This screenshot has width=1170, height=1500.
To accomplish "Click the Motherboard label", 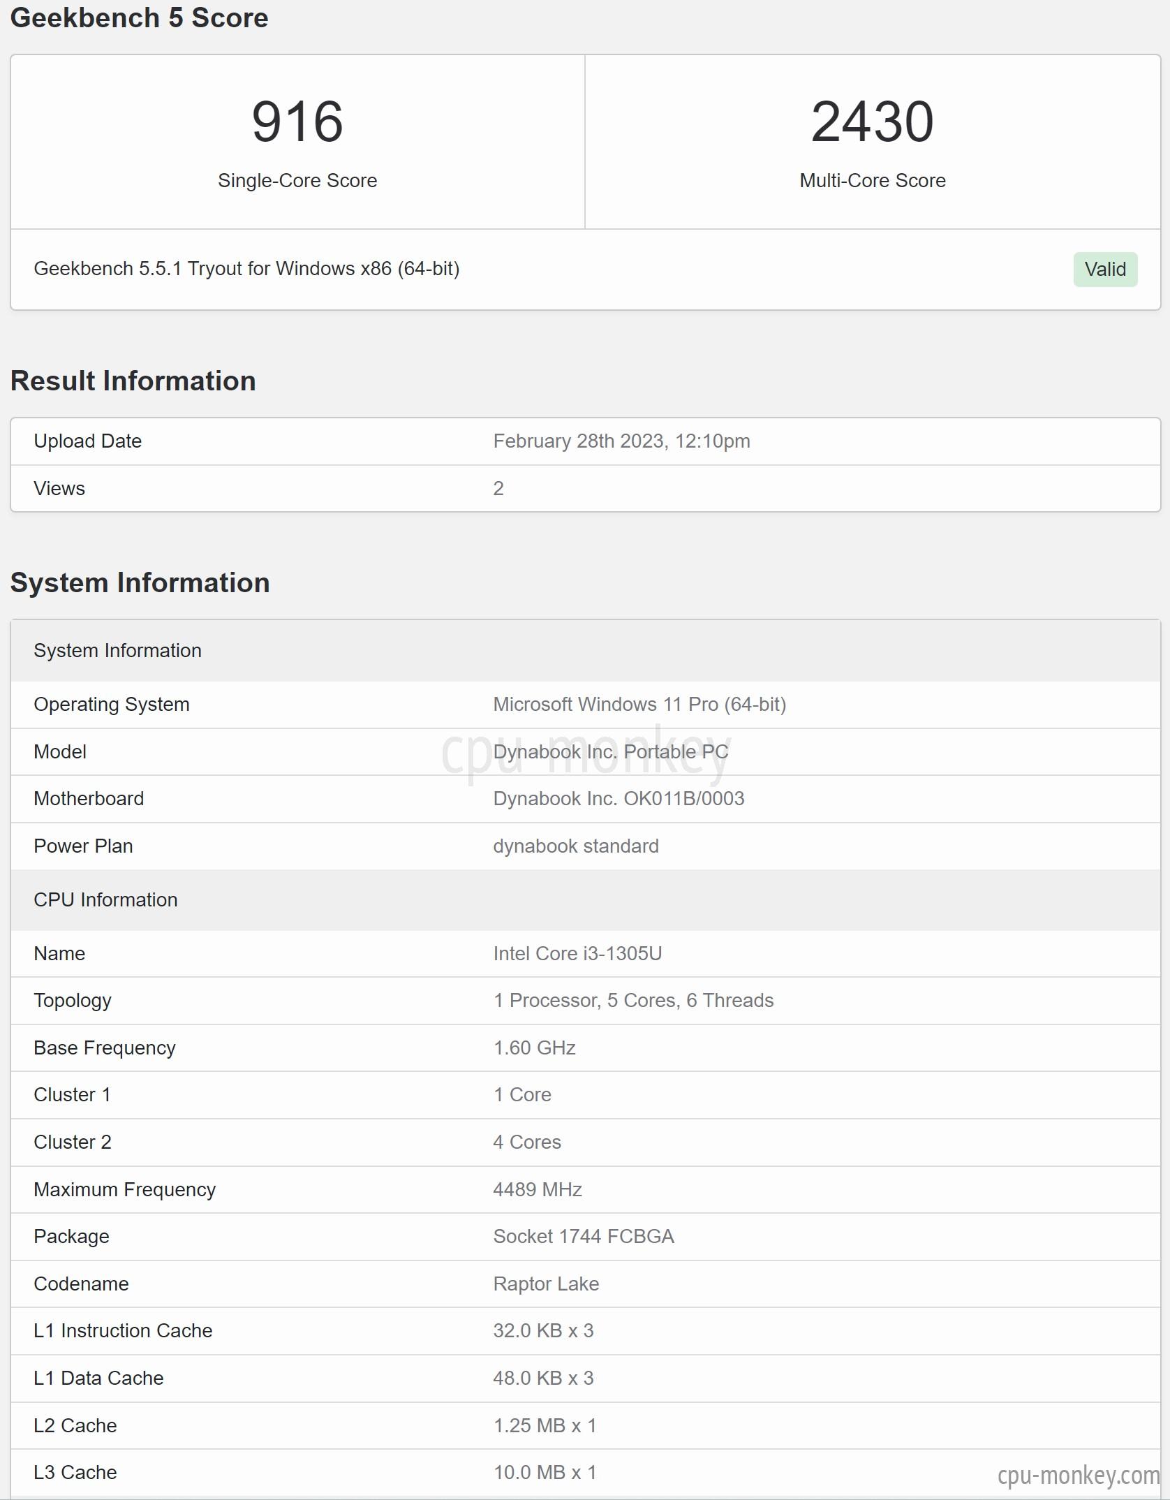I will click(x=89, y=799).
